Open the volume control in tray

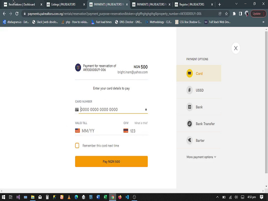236,197
